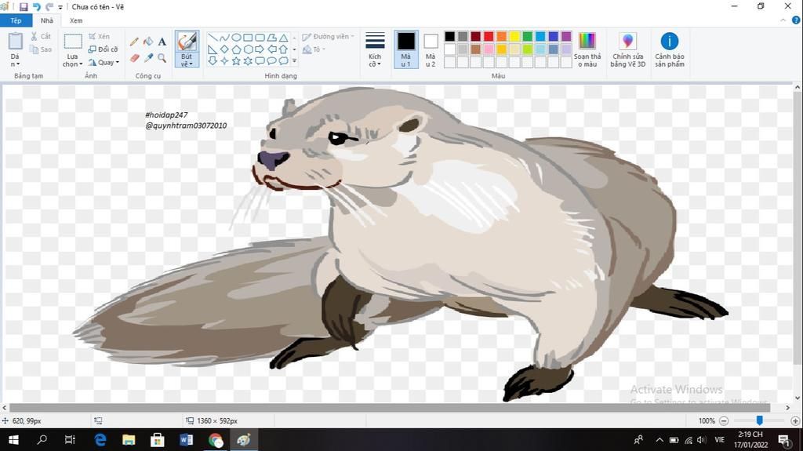Click the Save icon in title bar

(23, 6)
